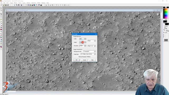Open the Layers menu
This screenshot has height=95, width=169.
click(24, 3)
